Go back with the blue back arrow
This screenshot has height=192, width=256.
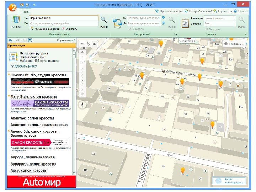pos(10,40)
